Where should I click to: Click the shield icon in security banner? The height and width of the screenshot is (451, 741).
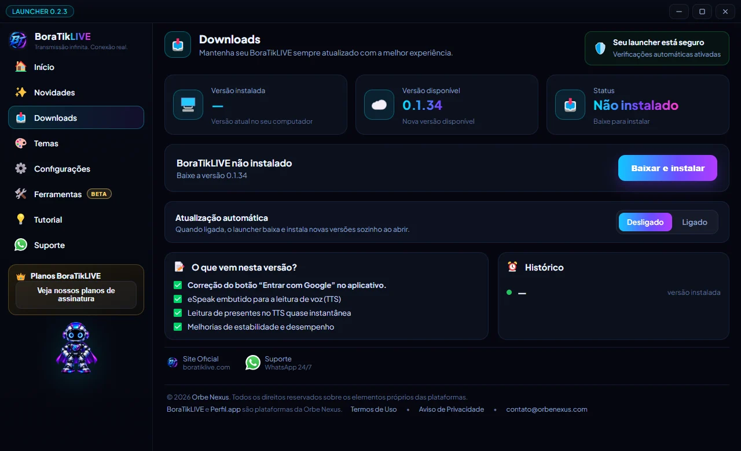click(x=600, y=48)
